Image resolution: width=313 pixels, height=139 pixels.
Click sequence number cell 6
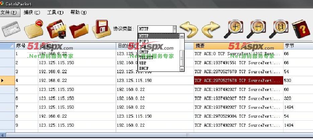click(26, 98)
